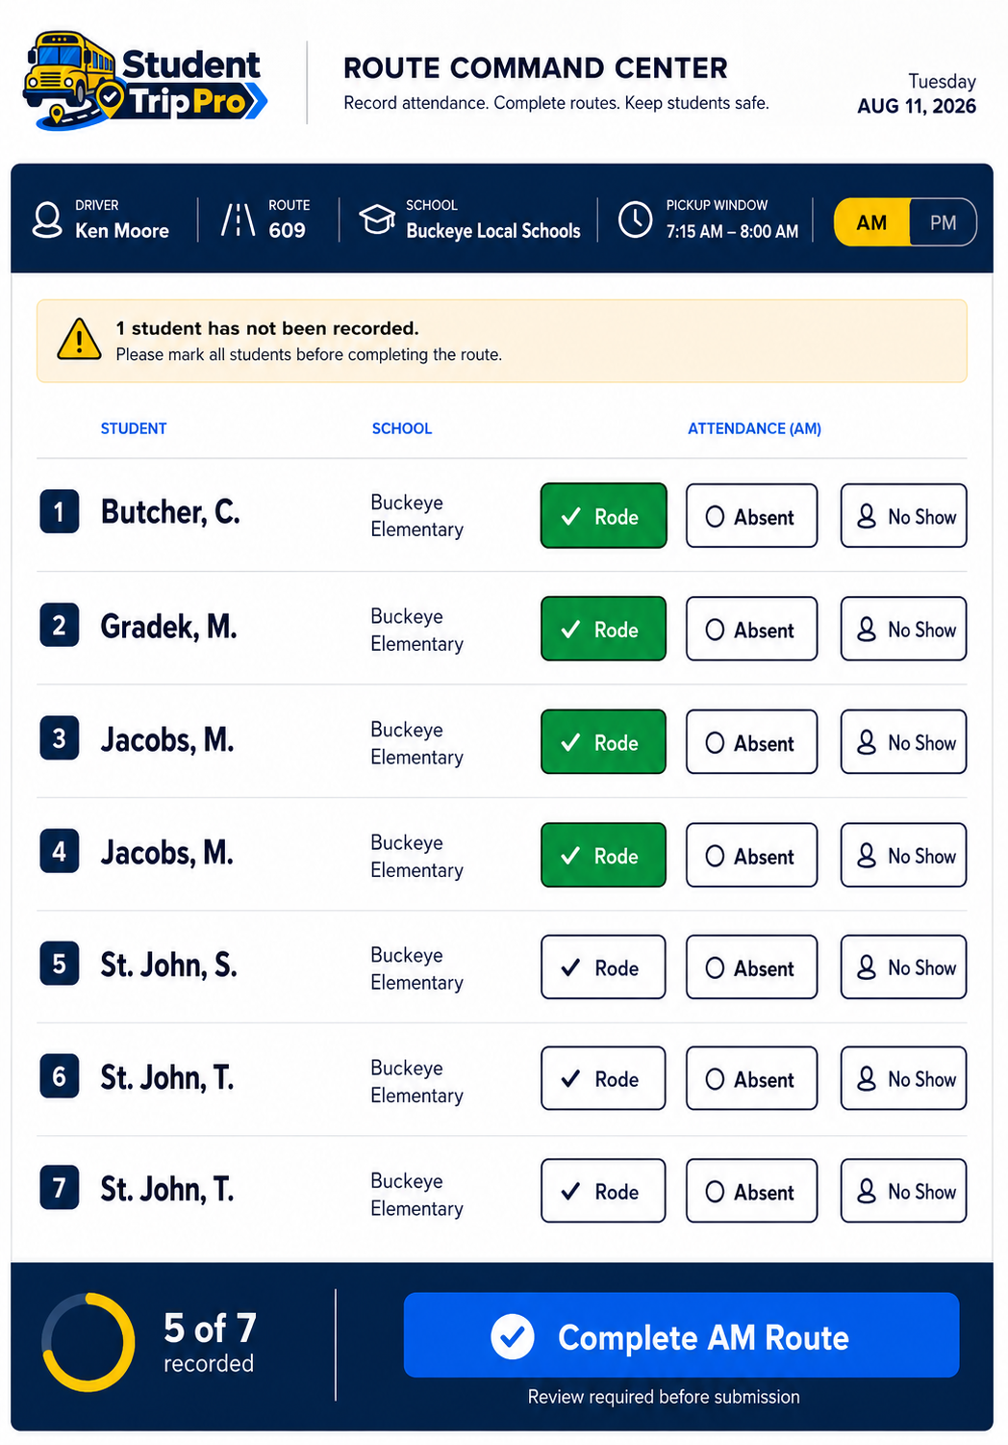Click the STUDENT column header

134,428
